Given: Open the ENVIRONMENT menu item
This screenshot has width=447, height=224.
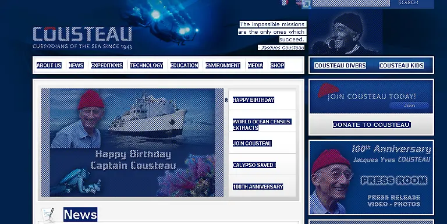Looking at the screenshot, I should click(x=223, y=65).
